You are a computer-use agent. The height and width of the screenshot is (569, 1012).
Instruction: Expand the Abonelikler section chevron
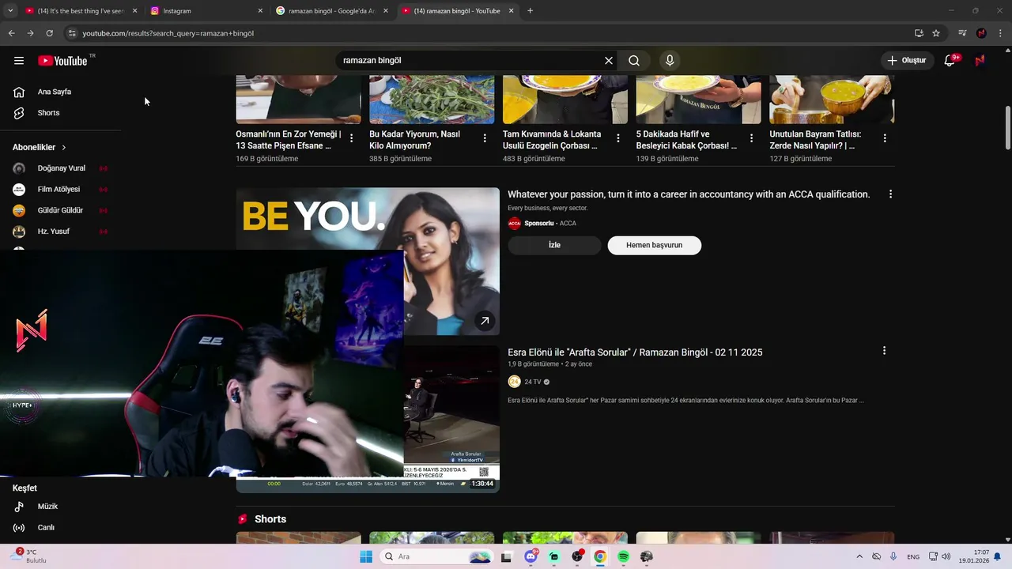tap(64, 148)
